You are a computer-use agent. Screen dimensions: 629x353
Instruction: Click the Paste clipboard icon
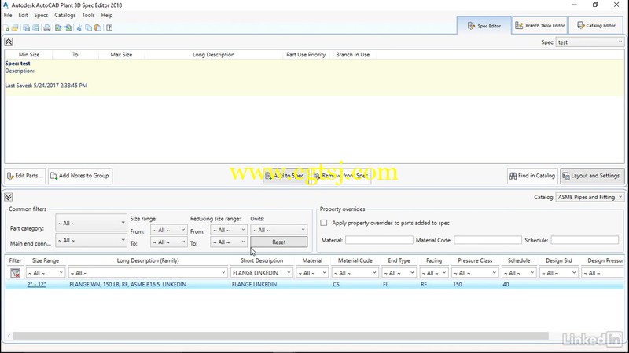[97, 27]
